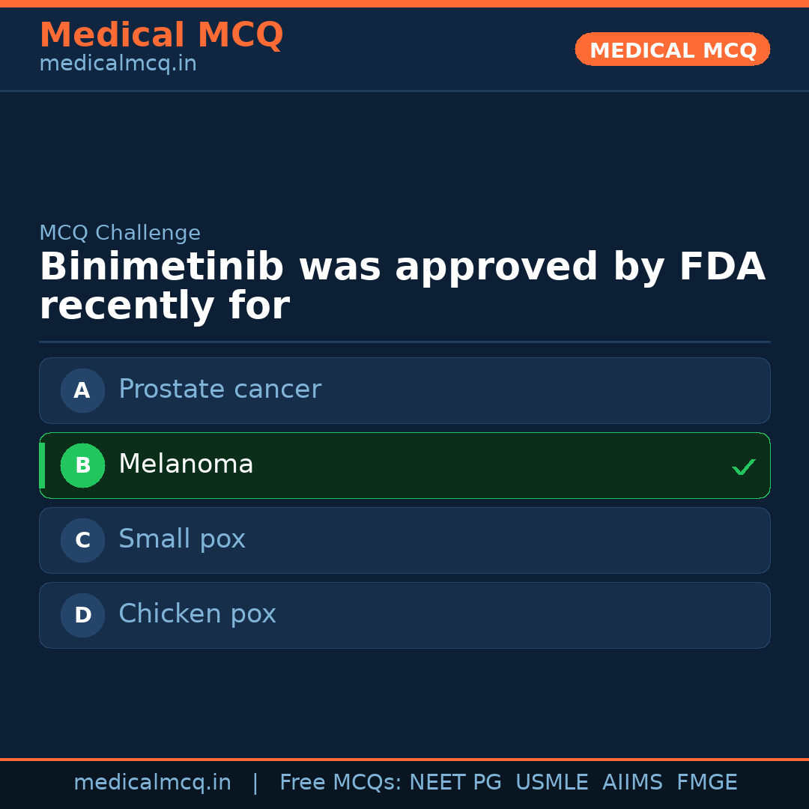Image resolution: width=809 pixels, height=809 pixels.
Task: Click the Prostate cancer answer text
Action: 219,390
